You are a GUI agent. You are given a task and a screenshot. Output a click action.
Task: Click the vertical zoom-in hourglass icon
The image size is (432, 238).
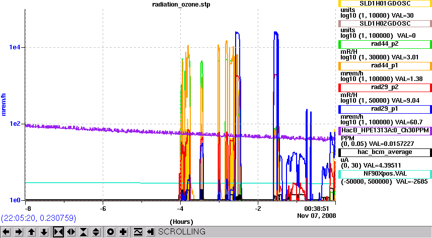[84, 231]
